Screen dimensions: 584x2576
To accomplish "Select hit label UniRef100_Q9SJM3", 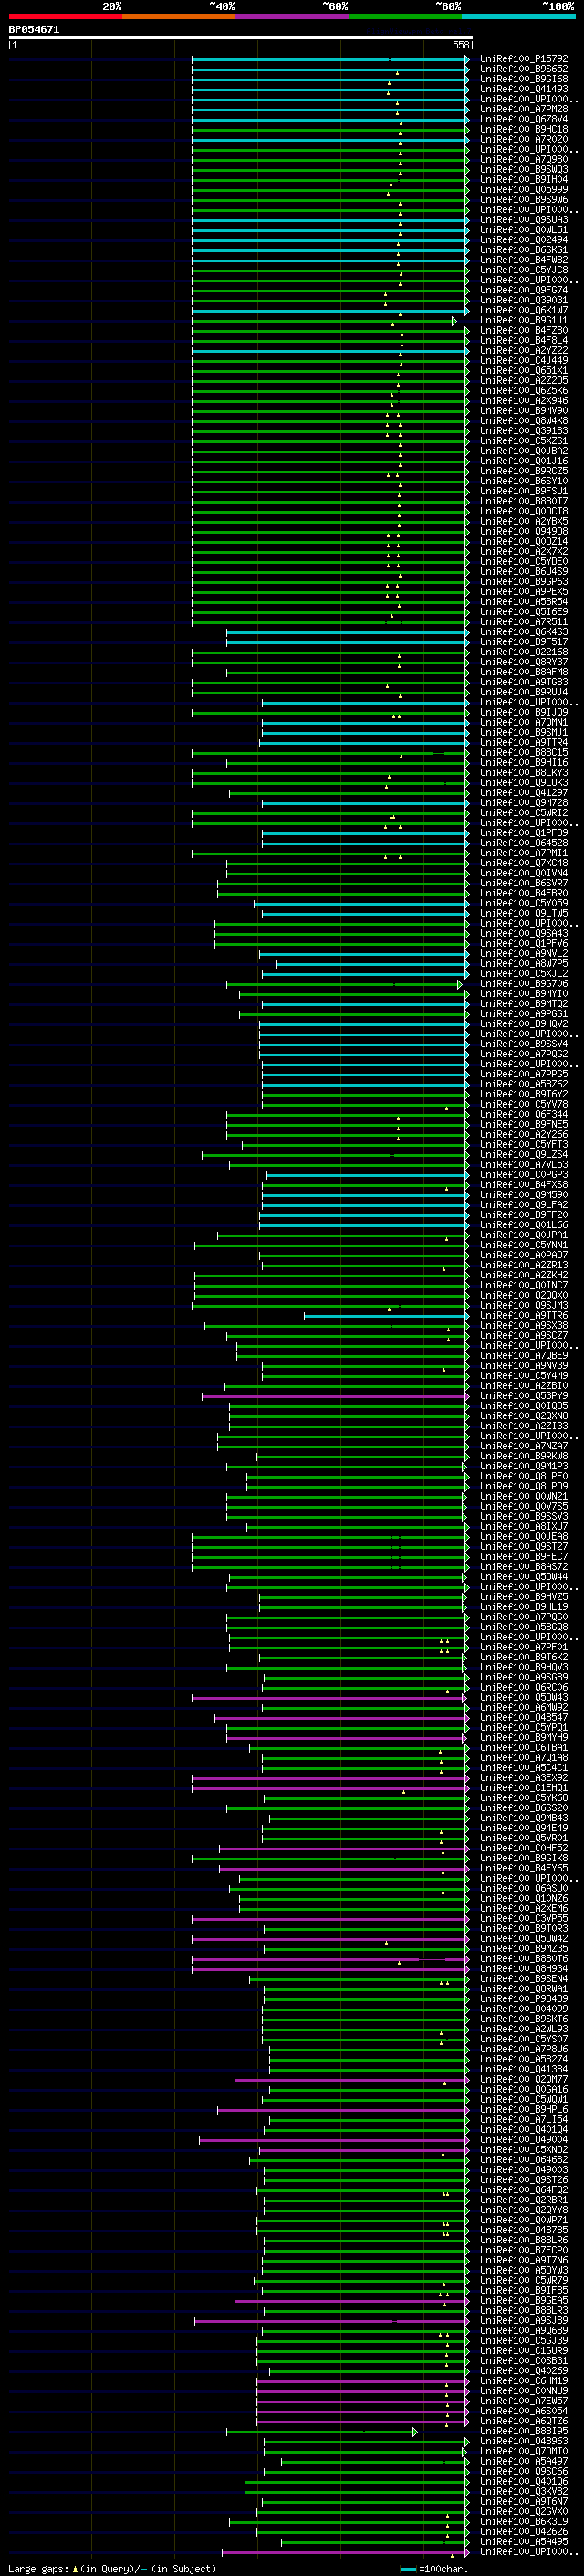I will (523, 1306).
